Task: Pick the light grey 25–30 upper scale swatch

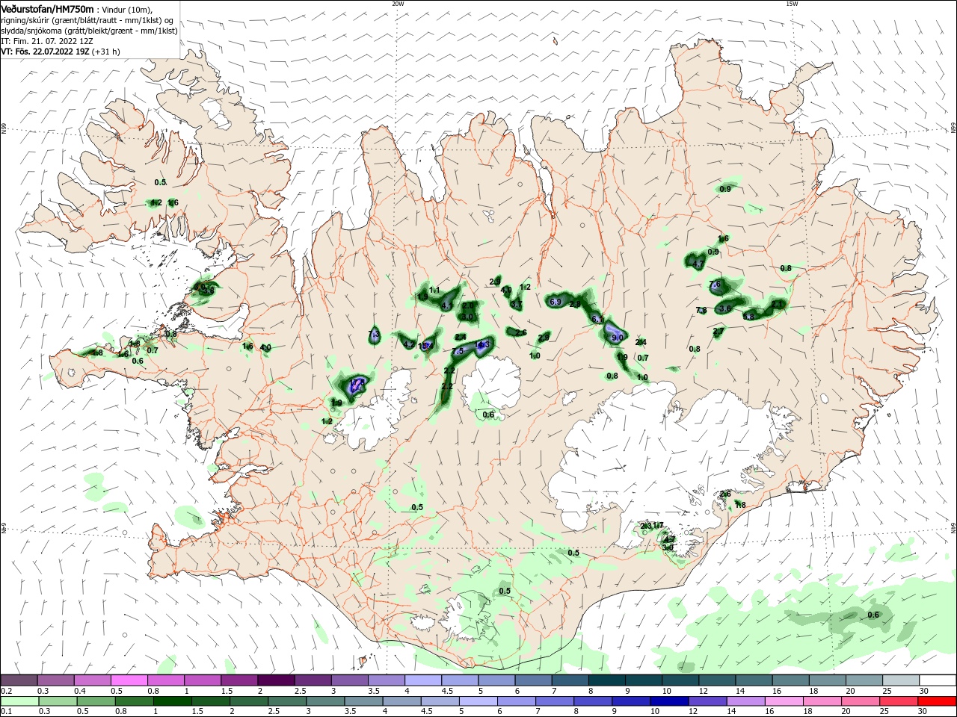Action: point(902,680)
